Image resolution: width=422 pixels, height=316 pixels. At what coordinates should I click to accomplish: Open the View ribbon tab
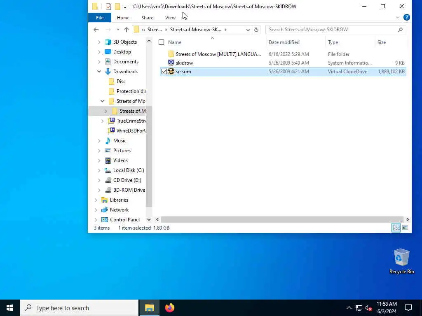[170, 18]
